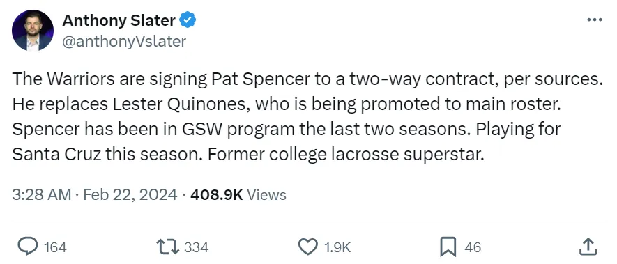The image size is (617, 264).
Task: Open the @anthonyVslater handle link
Action: (124, 41)
